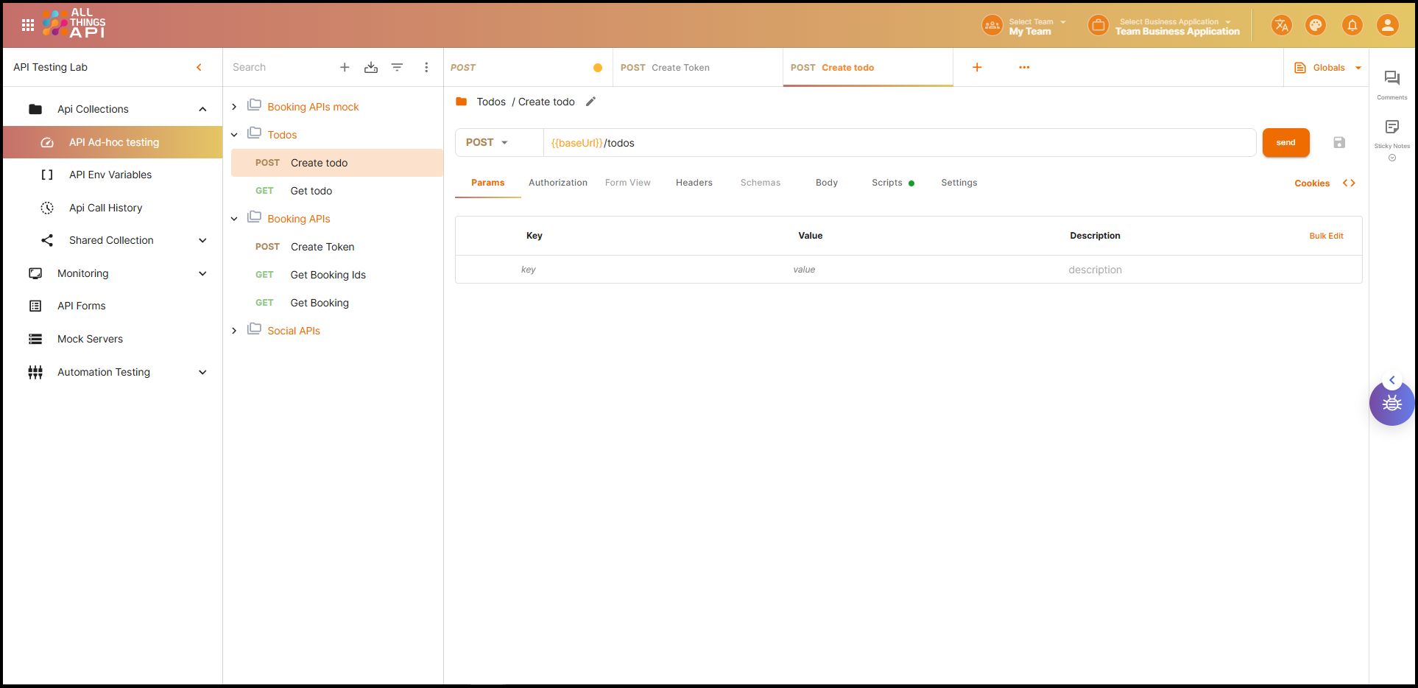Viewport: 1418px width, 688px height.
Task: Click the bug report floating button
Action: 1391,404
